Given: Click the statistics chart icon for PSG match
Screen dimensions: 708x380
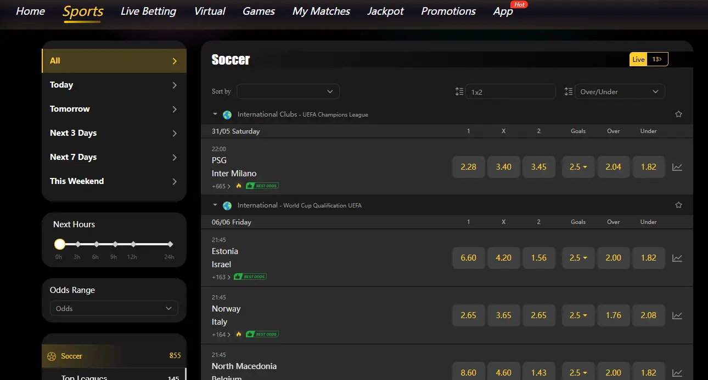Looking at the screenshot, I should [677, 167].
